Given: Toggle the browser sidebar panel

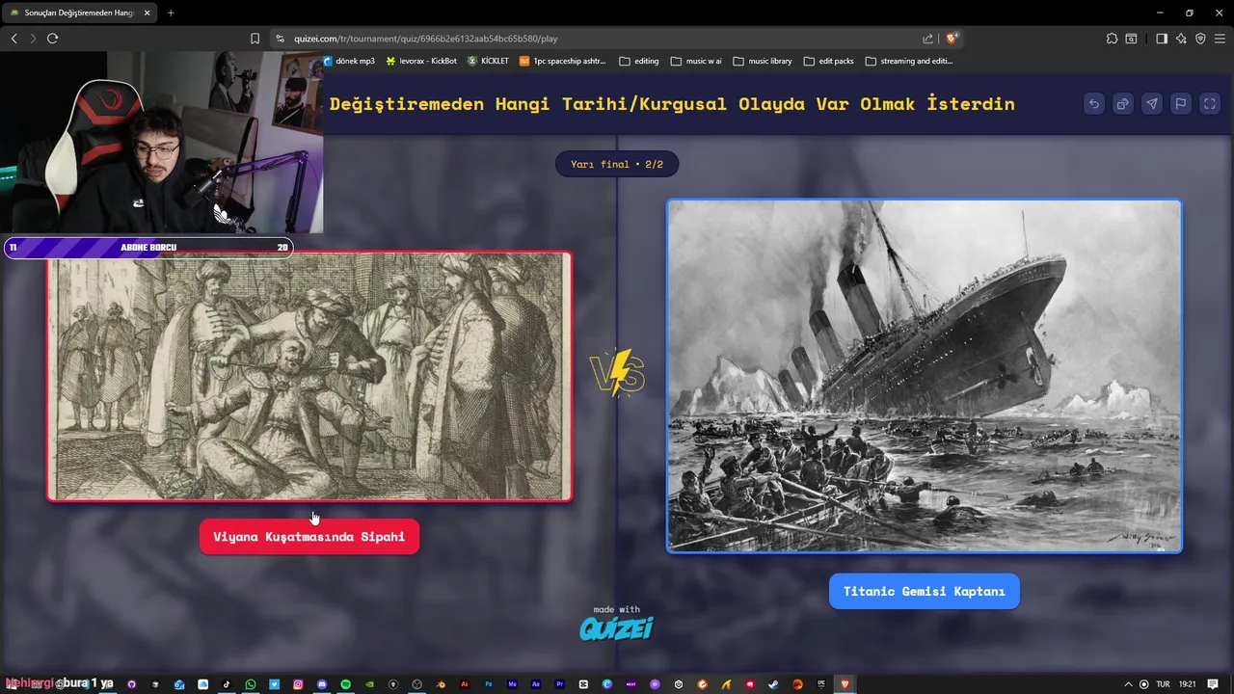Looking at the screenshot, I should (1161, 39).
